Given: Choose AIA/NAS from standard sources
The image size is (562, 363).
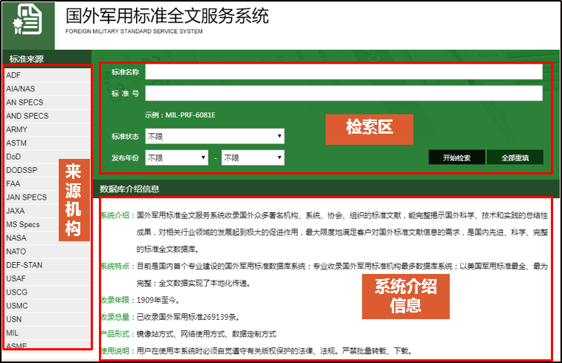Looking at the screenshot, I should pos(20,89).
